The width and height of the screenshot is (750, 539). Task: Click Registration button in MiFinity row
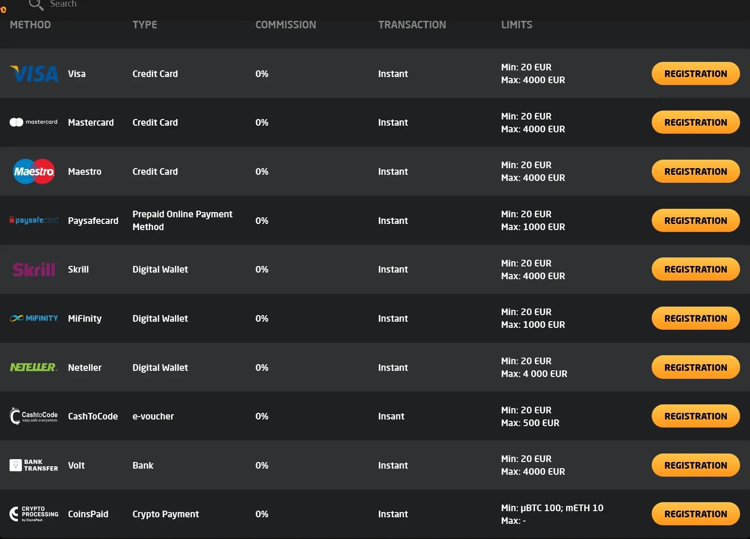[696, 318]
